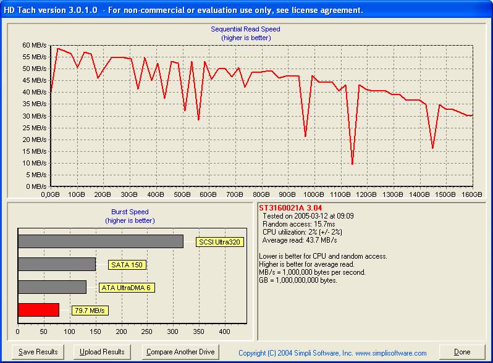The width and height of the screenshot is (493, 363).
Task: Click the 'Average read: 43.7 MB/s' line
Action: click(x=300, y=240)
